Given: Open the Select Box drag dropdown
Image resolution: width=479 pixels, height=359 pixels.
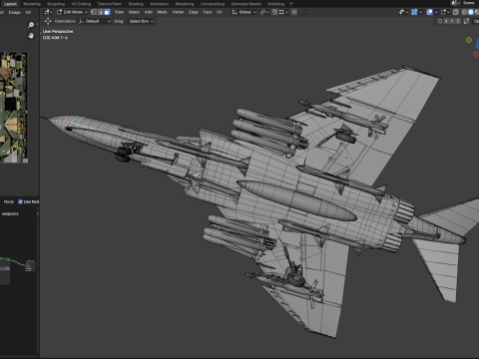Looking at the screenshot, I should point(141,21).
